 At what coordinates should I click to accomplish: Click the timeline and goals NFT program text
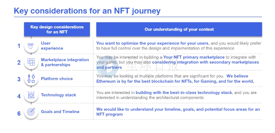pyautogui.click(x=178, y=112)
